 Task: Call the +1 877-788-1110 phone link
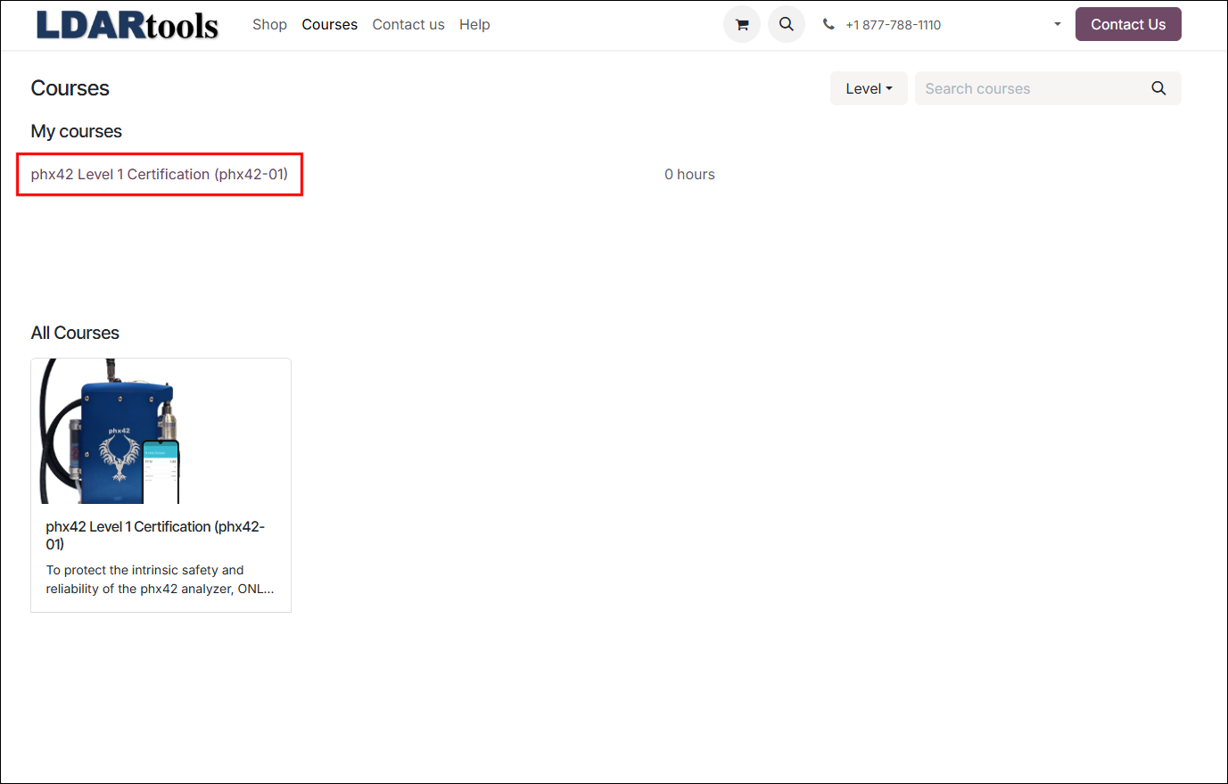[893, 25]
